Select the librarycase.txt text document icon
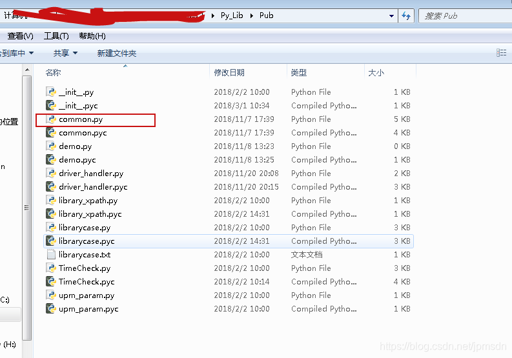512x358 pixels. click(x=51, y=254)
